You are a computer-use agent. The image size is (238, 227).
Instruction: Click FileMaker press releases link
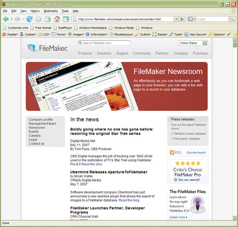click(x=189, y=133)
